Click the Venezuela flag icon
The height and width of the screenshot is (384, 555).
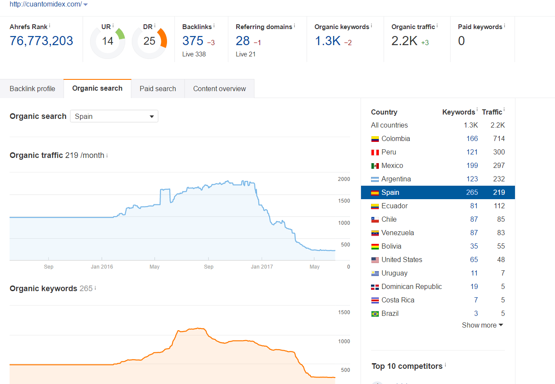pos(375,233)
